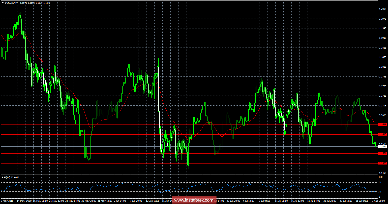The image size is (388, 204).
Task: Click the '14 May 04:00' time axis label
Action: 24,201
